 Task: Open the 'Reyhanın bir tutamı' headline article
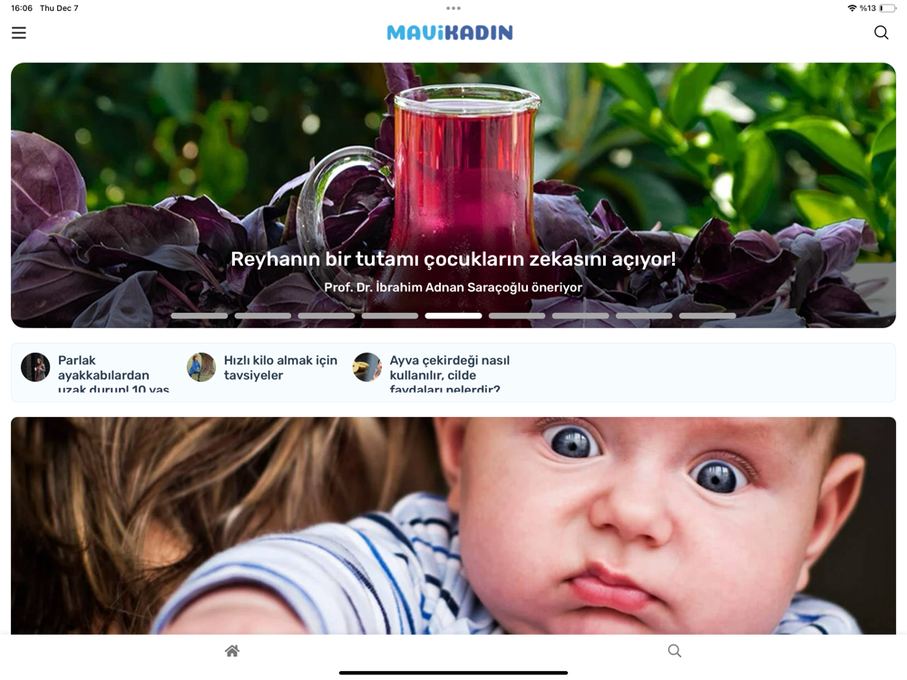click(x=453, y=259)
